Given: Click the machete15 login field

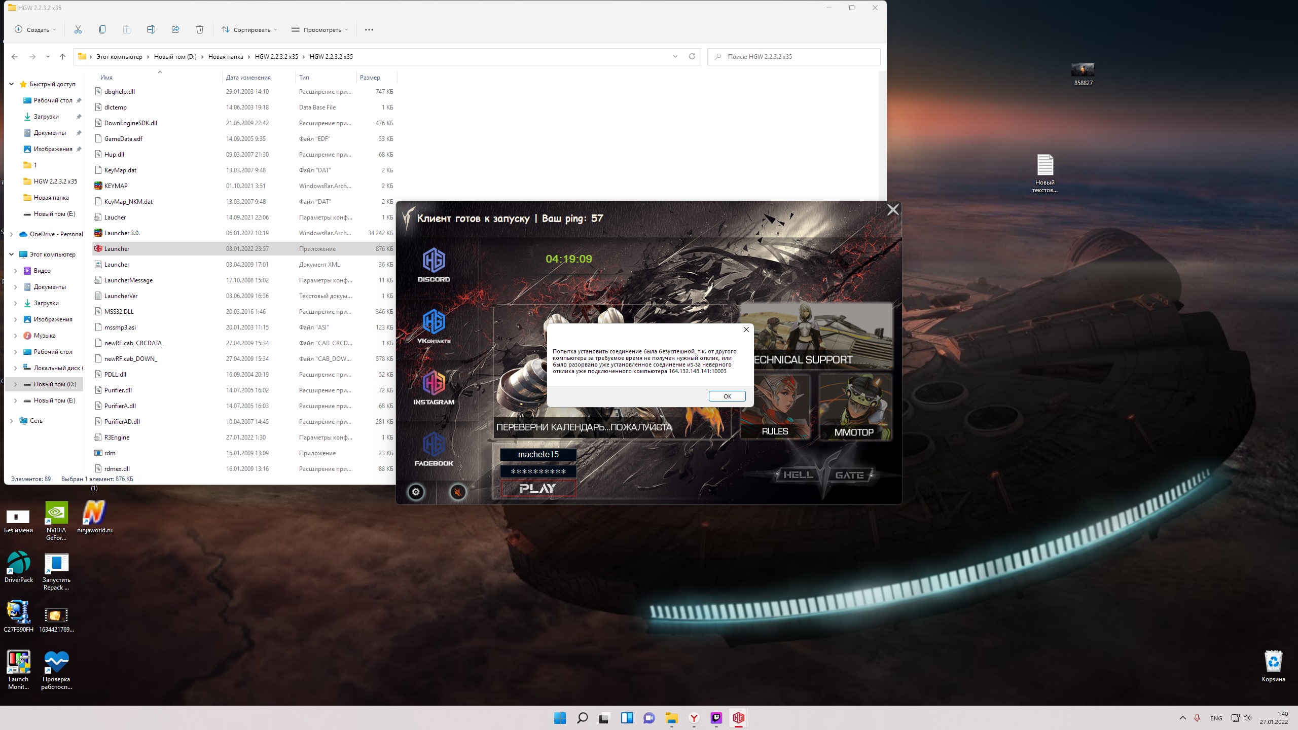Looking at the screenshot, I should click(538, 455).
